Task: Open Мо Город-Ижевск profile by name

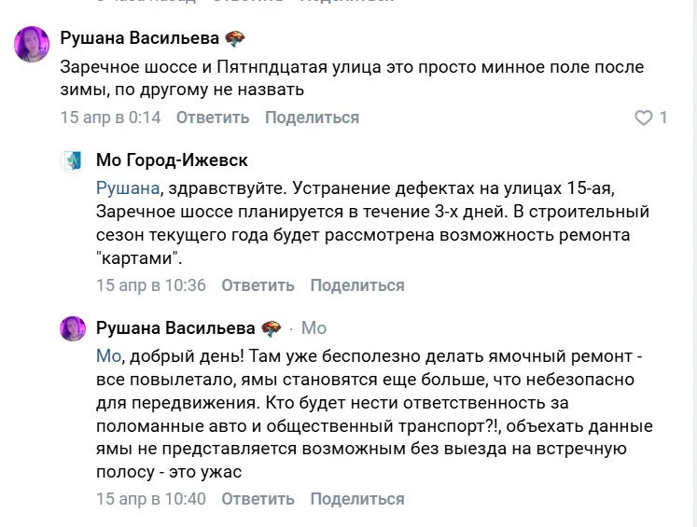Action: click(x=172, y=160)
